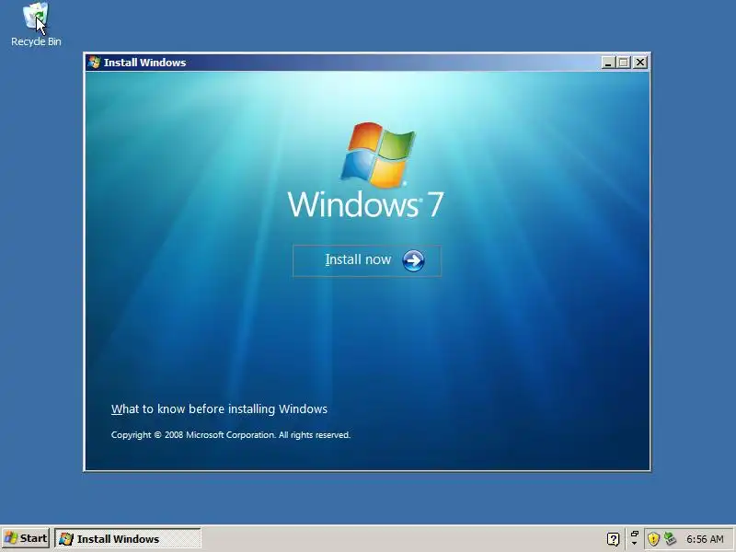736x552 pixels.
Task: Maximize the Install Windows window
Action: pos(624,63)
